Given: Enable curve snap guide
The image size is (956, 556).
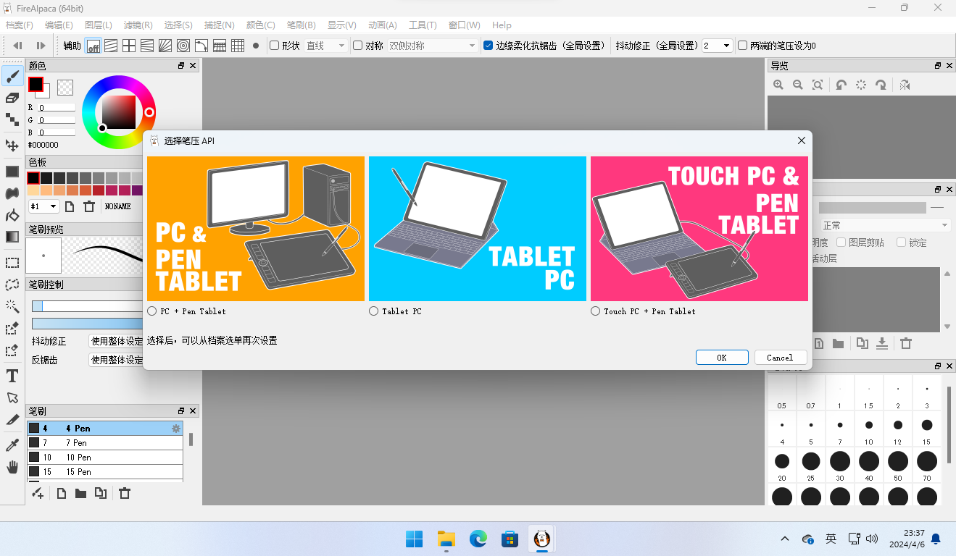Looking at the screenshot, I should (201, 46).
